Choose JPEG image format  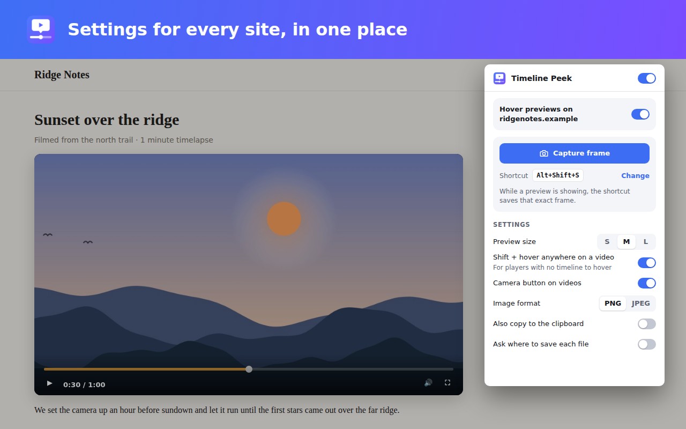coord(641,304)
